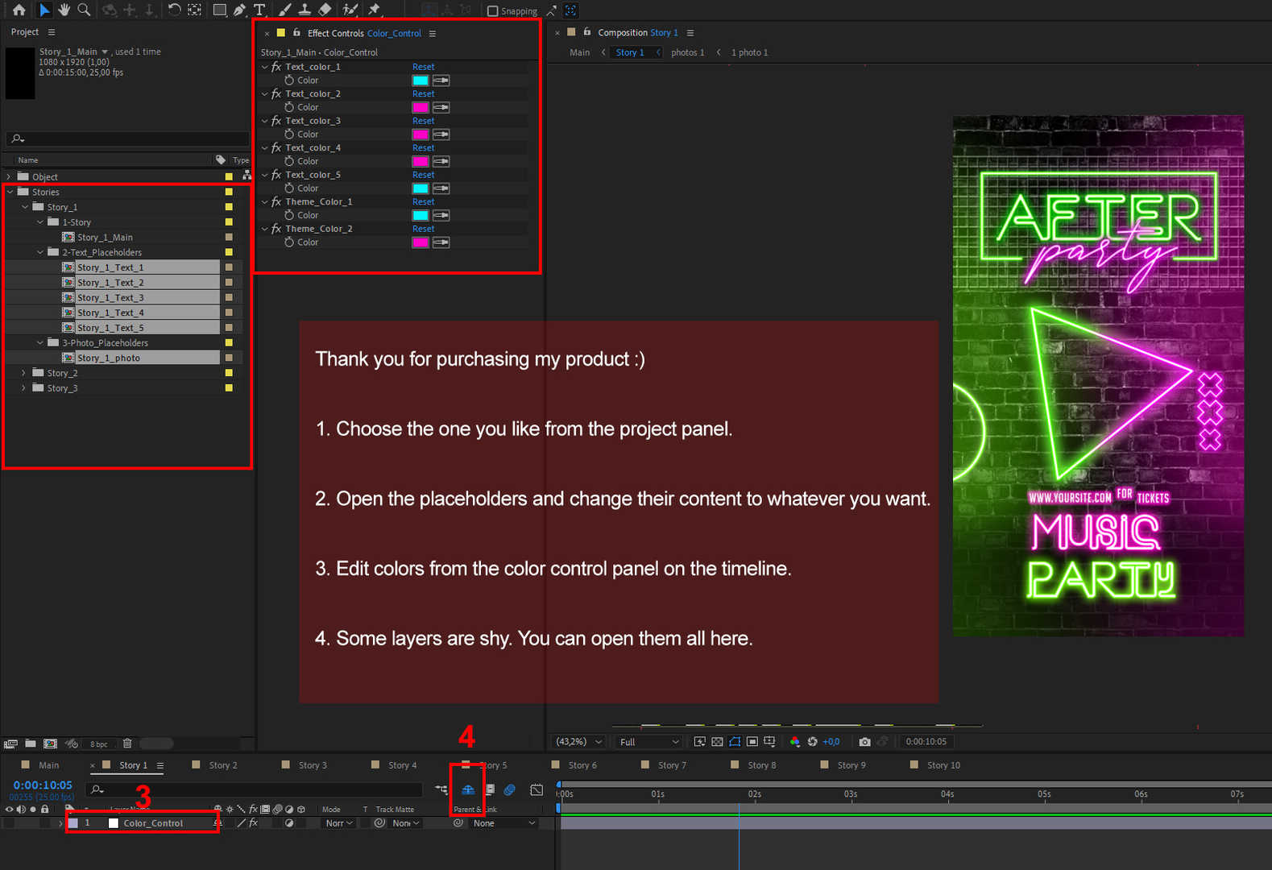The image size is (1272, 870).
Task: Open the Full resolution dropdown
Action: click(648, 742)
